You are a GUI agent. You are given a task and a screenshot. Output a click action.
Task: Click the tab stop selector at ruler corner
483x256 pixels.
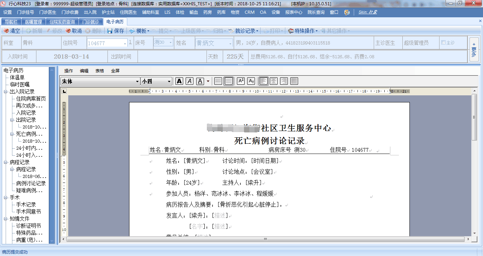tap(64, 91)
